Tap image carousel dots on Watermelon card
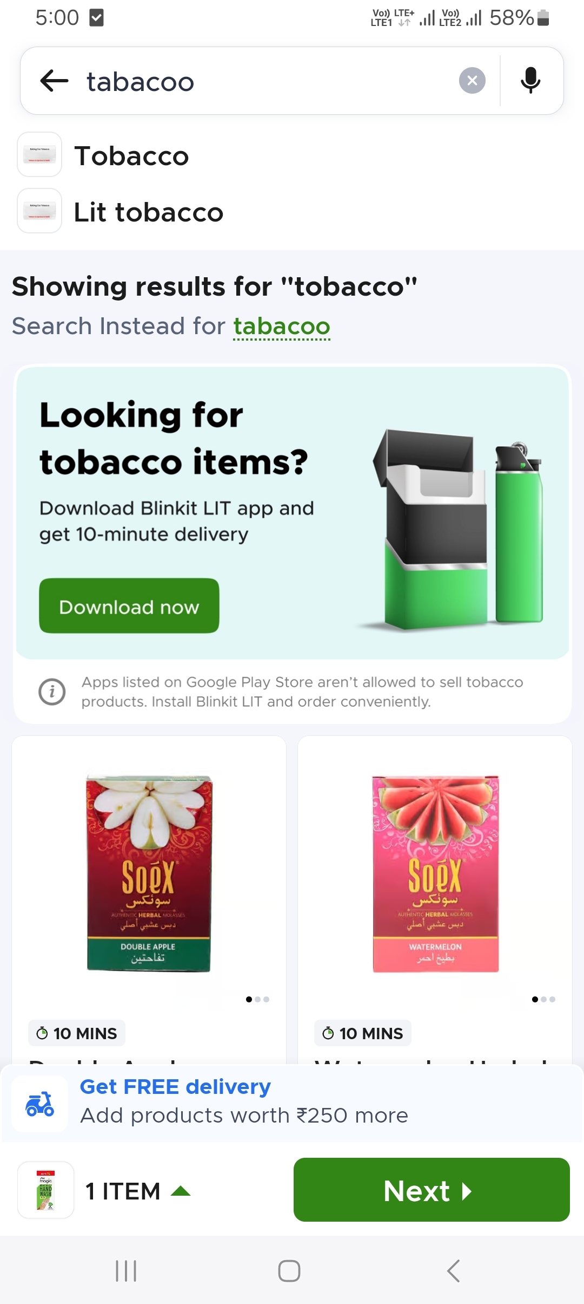584x1304 pixels. coord(543,999)
